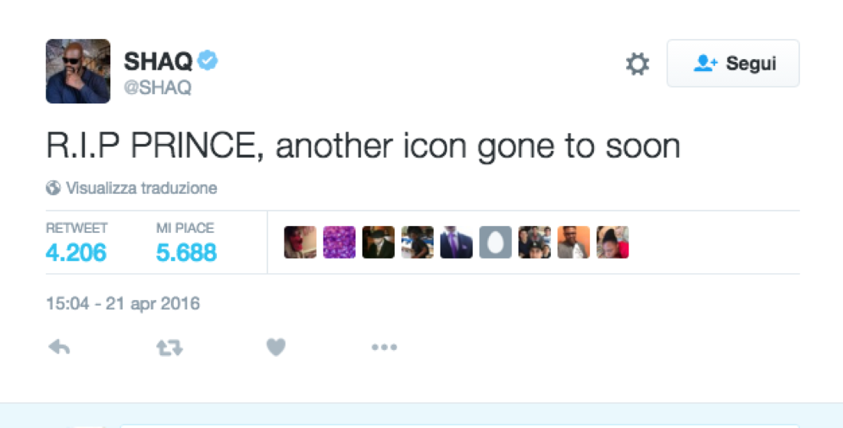The width and height of the screenshot is (843, 428).
Task: Click the globe icon beside translation
Action: [x=53, y=188]
